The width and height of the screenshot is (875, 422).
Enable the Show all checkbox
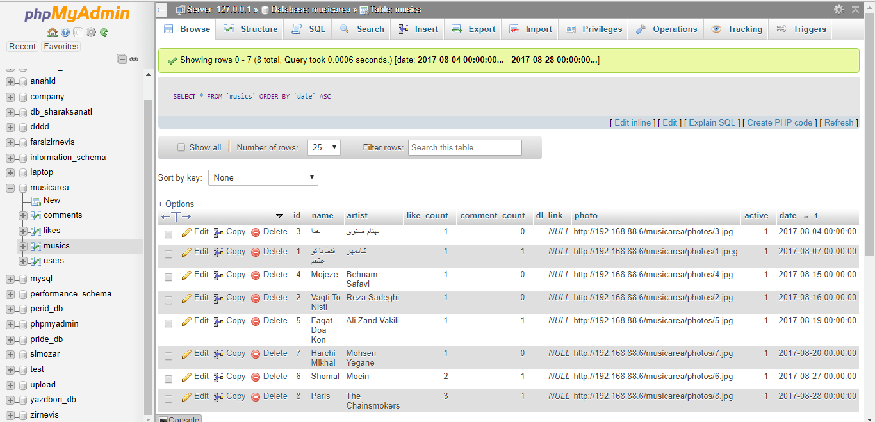(x=181, y=147)
